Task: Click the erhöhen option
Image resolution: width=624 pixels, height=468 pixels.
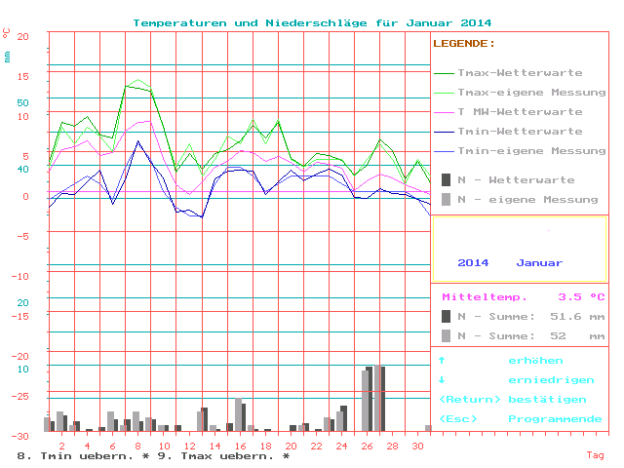Action: pos(535,361)
